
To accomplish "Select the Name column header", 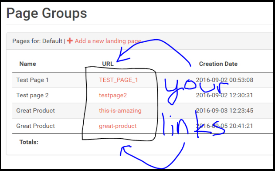I will click(28, 64).
